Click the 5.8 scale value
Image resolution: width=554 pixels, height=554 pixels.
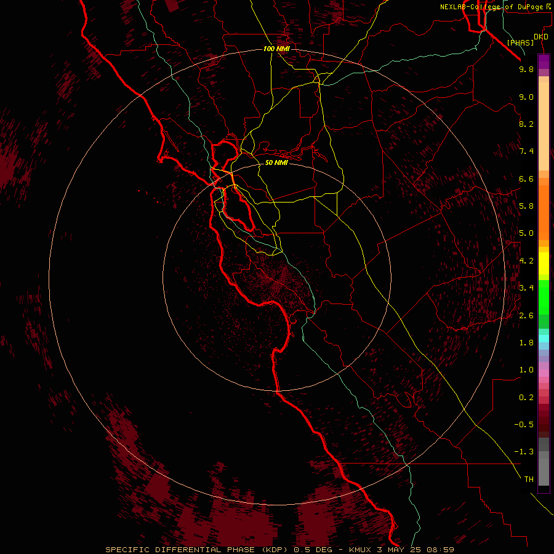coord(526,206)
